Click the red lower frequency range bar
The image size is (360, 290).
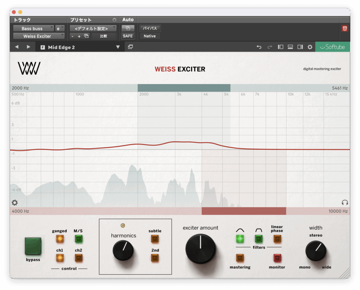click(x=244, y=211)
